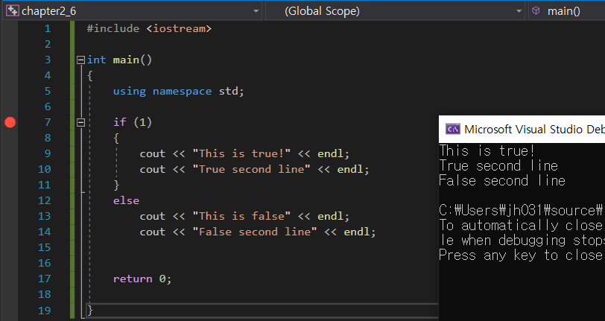
Task: Click the cube icon next to main()
Action: click(x=536, y=11)
